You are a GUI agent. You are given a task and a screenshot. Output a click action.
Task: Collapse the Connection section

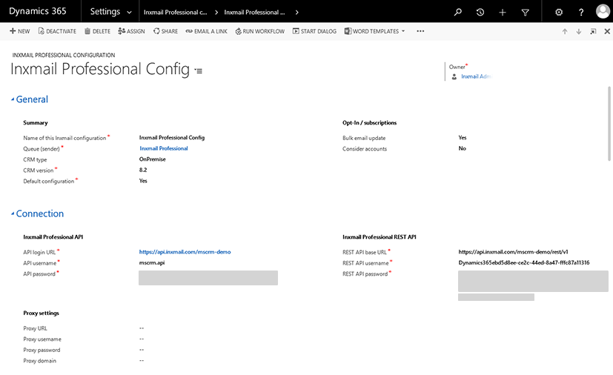[37, 213]
